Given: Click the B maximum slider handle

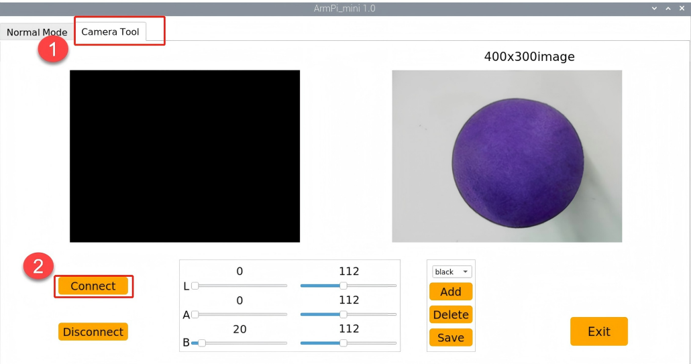Looking at the screenshot, I should 343,343.
